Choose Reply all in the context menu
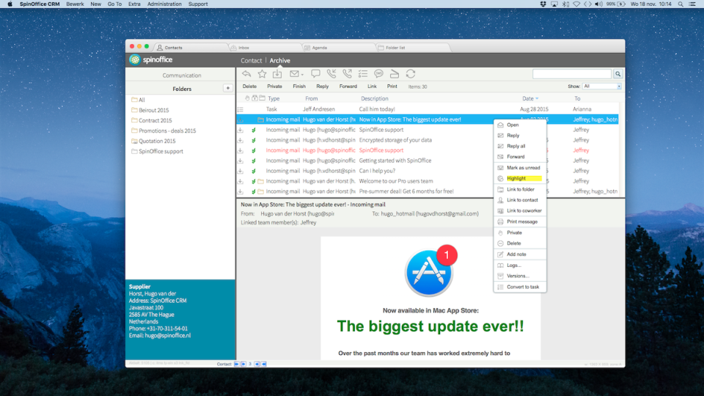704x396 pixels. (520, 146)
